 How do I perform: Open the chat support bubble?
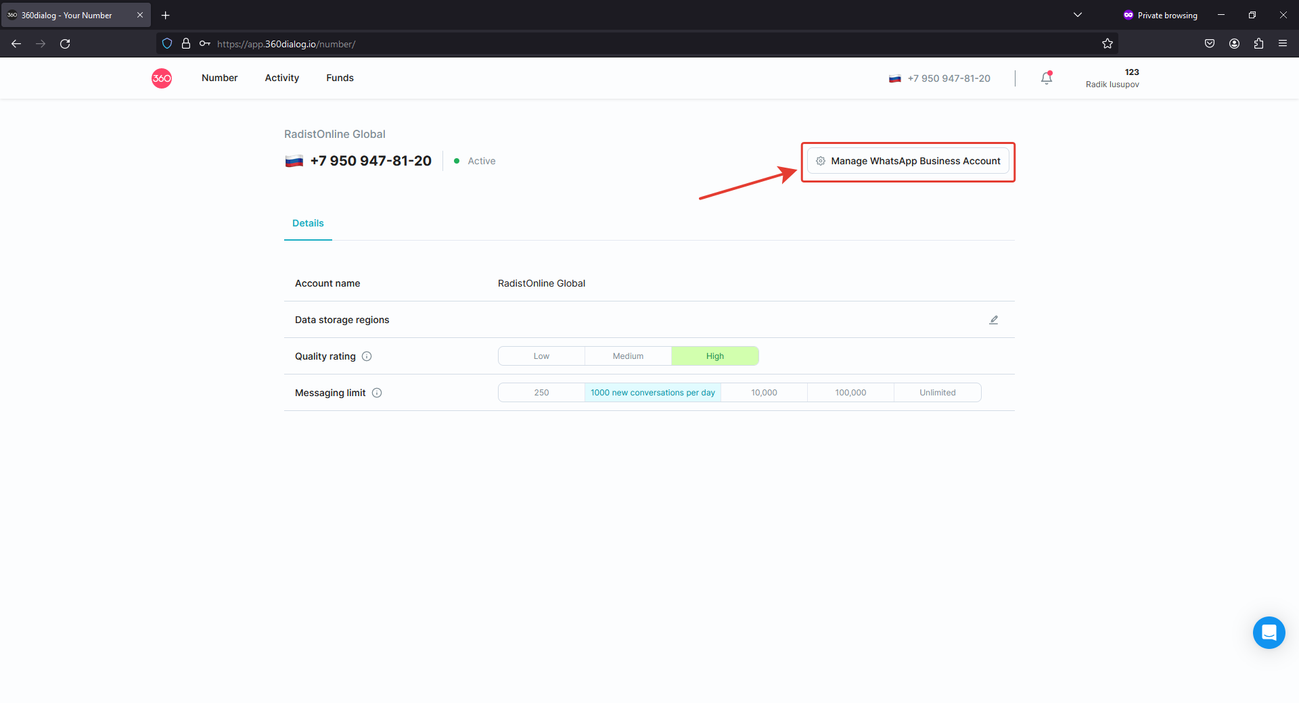coord(1269,633)
